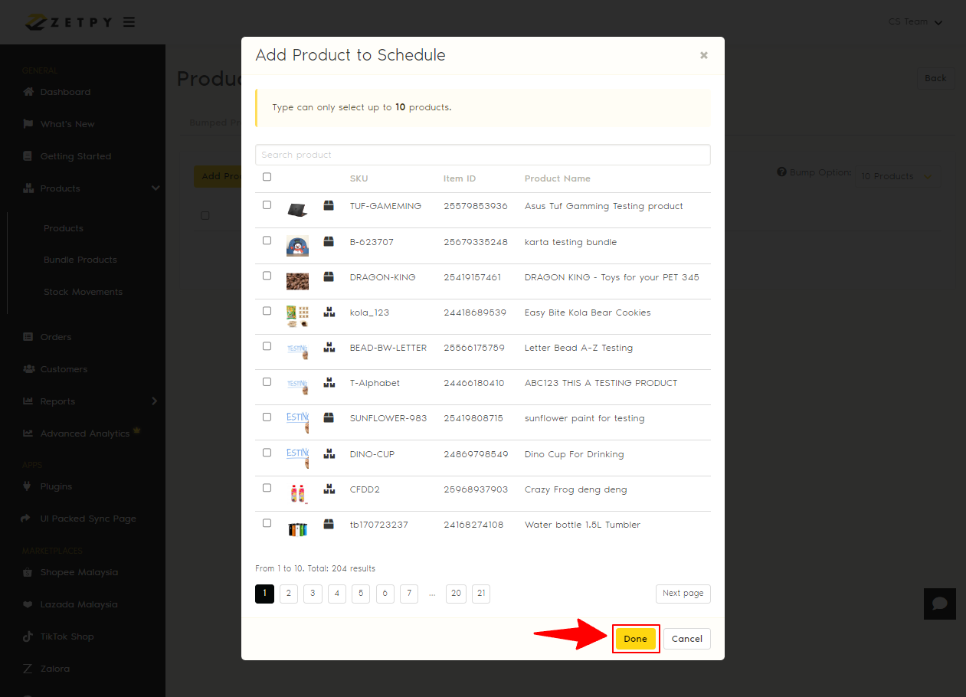
Task: Check the tb170723237 product checkbox
Action: point(267,523)
